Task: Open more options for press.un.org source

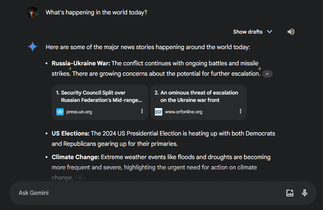Action: 142,111
